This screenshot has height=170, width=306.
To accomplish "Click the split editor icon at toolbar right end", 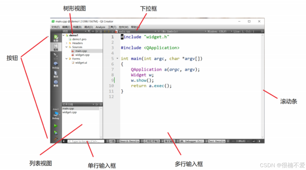I will (x=262, y=31).
